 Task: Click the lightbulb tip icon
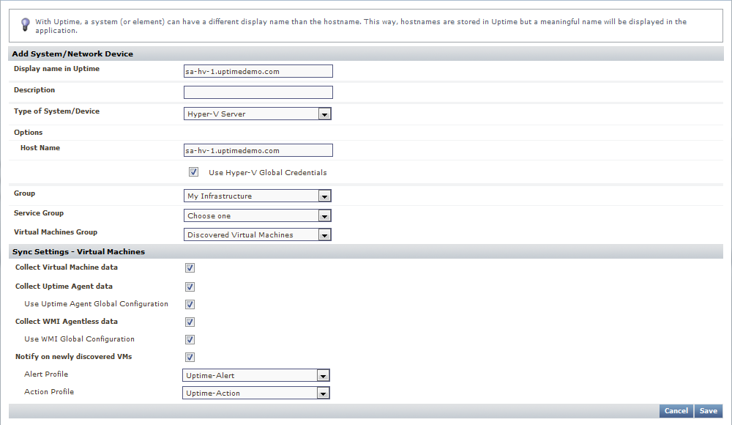pos(25,24)
